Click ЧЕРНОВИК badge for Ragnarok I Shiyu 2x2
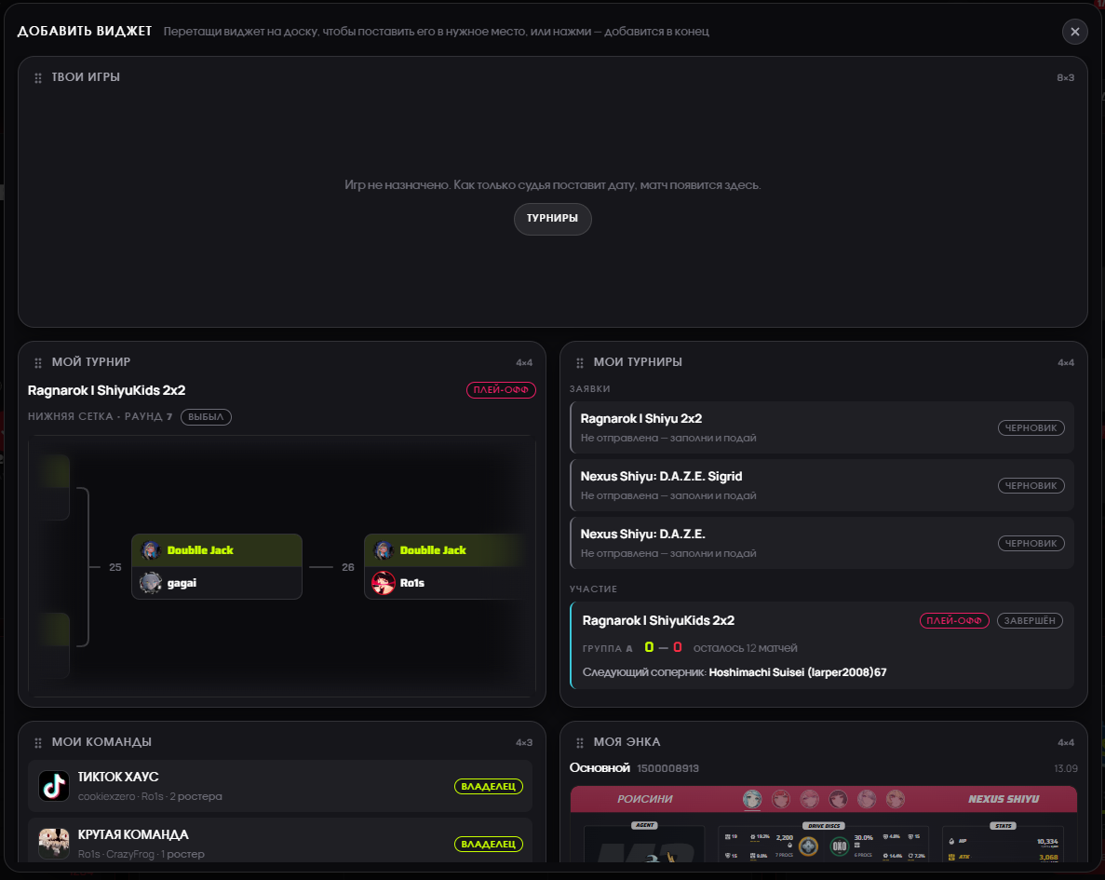Viewport: 1105px width, 880px height. click(x=1031, y=428)
